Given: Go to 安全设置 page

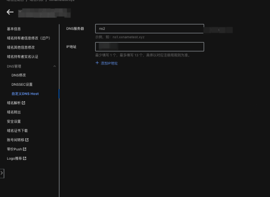Looking at the screenshot, I should pos(14,121).
